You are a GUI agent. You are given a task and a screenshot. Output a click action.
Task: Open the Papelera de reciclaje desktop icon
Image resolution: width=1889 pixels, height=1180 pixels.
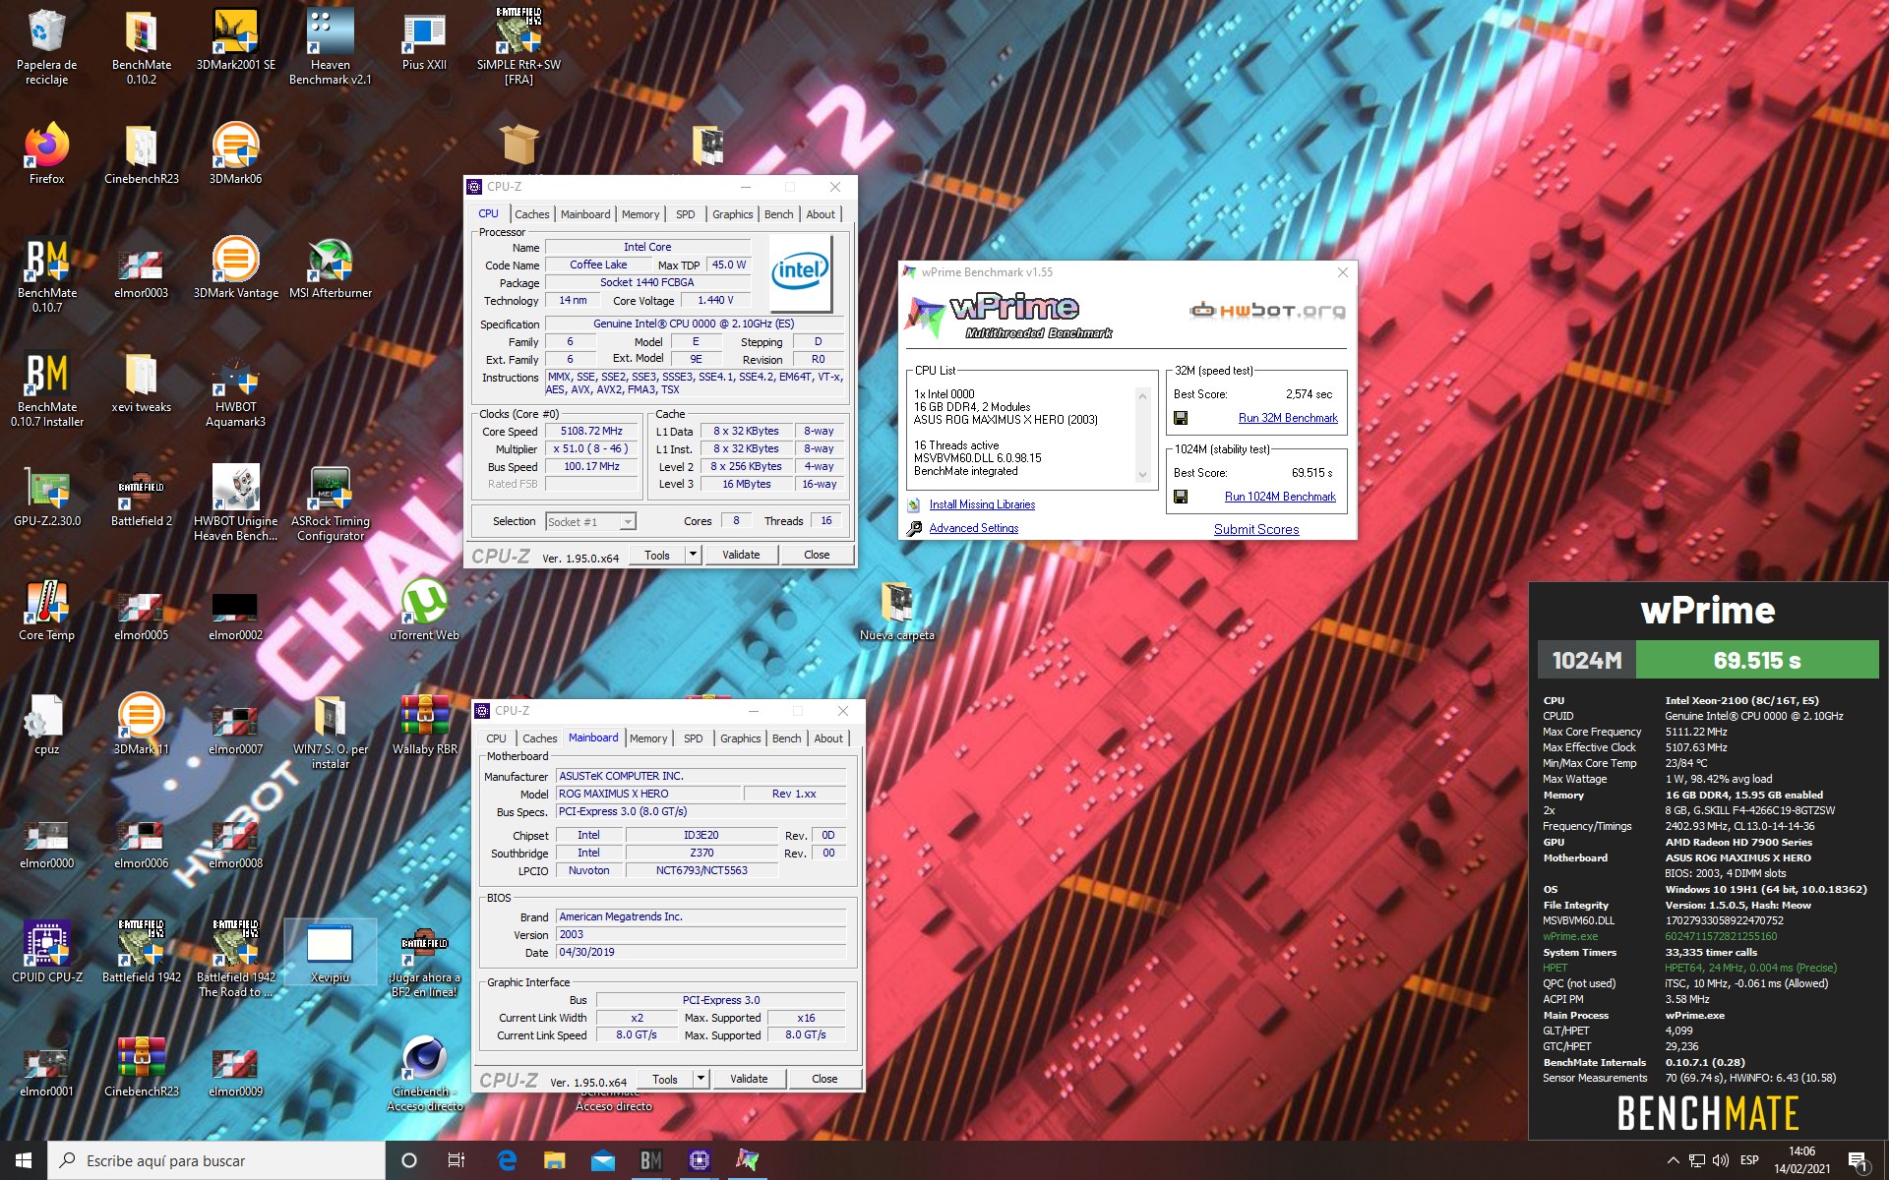[x=46, y=46]
